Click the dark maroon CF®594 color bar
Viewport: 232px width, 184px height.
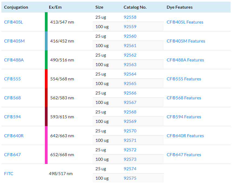tap(46, 117)
